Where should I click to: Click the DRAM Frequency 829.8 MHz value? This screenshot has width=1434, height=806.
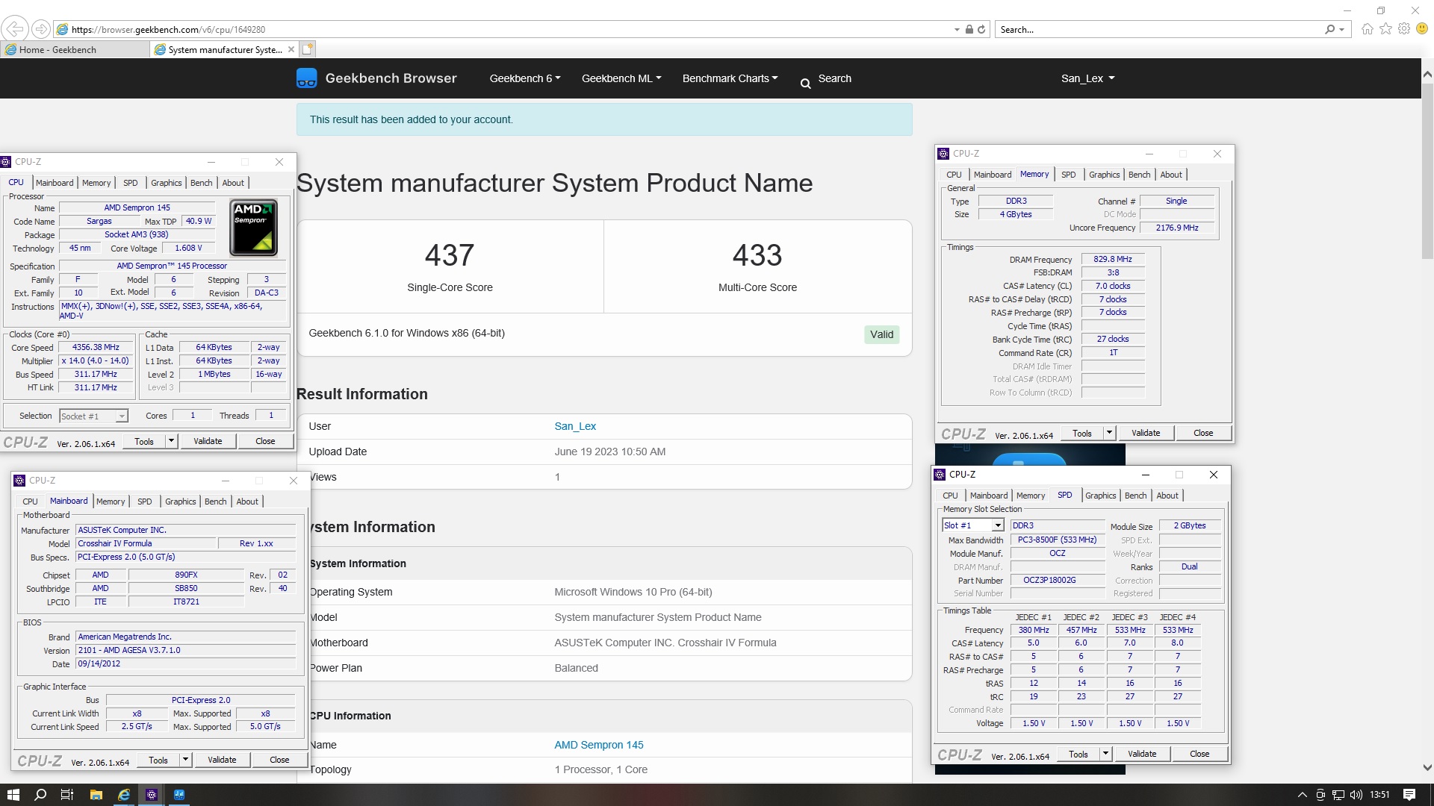[x=1112, y=260]
